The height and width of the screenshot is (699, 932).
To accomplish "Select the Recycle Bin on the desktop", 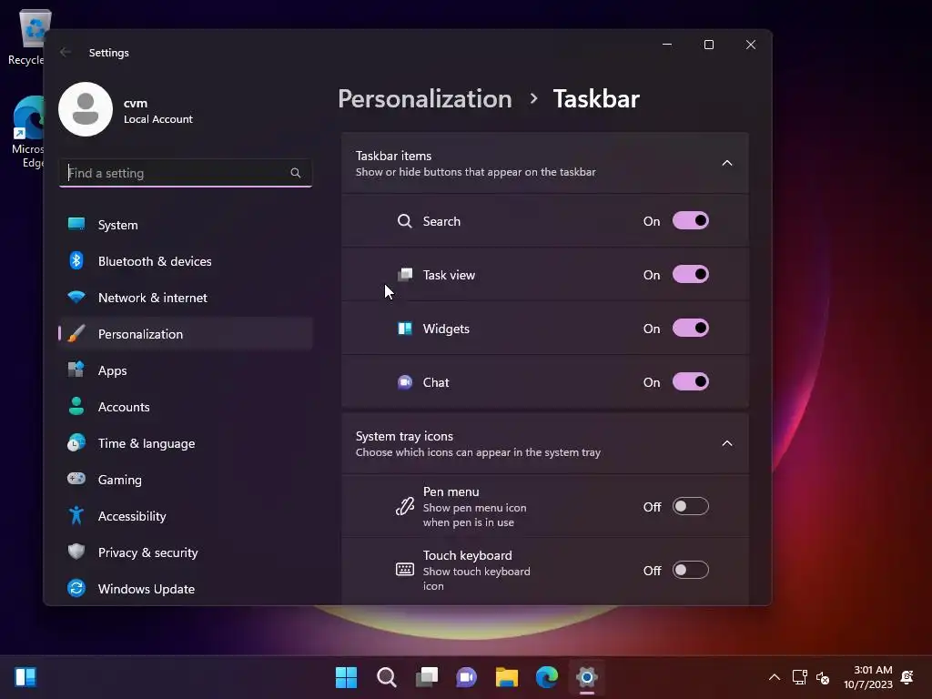I will (x=28, y=36).
